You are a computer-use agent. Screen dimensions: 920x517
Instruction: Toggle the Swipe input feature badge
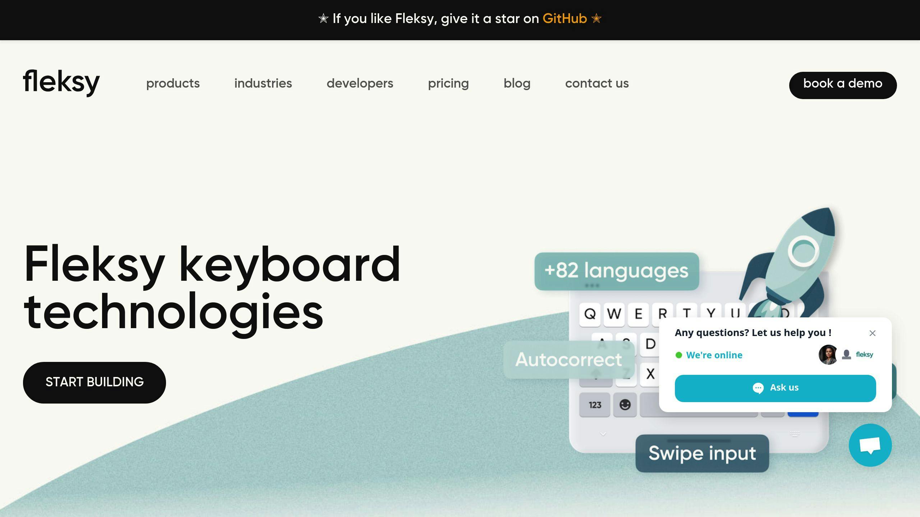(703, 453)
